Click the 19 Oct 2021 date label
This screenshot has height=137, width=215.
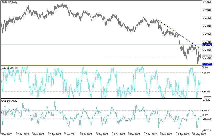119,134
